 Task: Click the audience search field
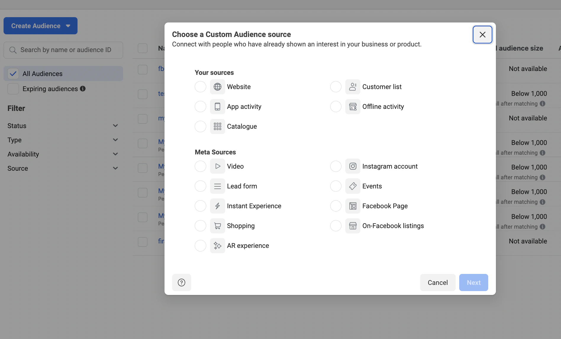pos(63,50)
